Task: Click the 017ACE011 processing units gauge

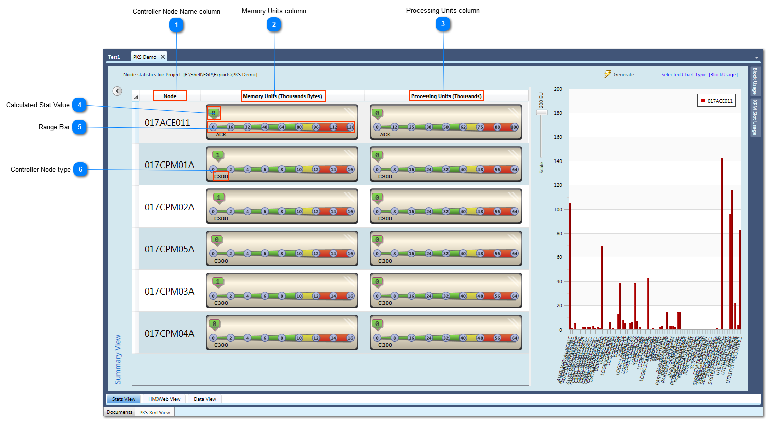Action: [x=446, y=122]
